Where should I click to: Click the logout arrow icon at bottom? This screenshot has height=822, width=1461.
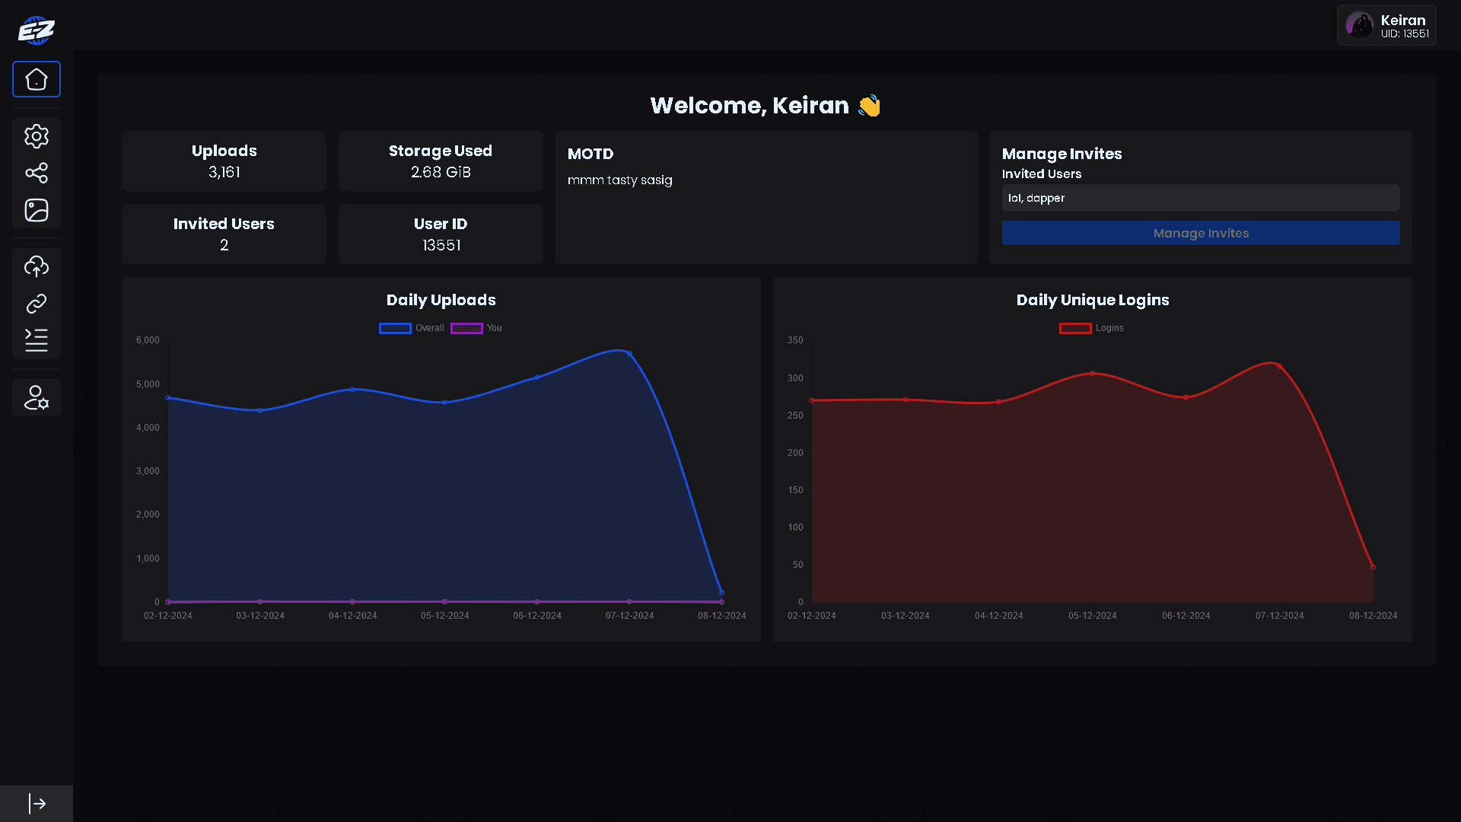[37, 804]
